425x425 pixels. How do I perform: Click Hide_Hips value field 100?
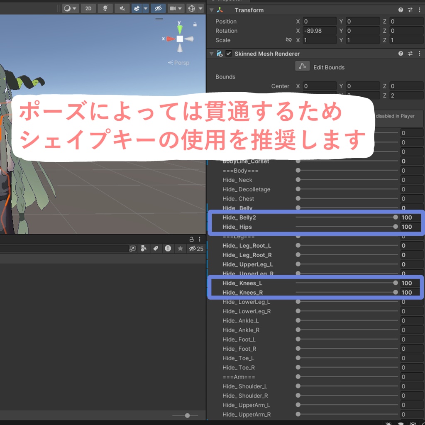(410, 227)
